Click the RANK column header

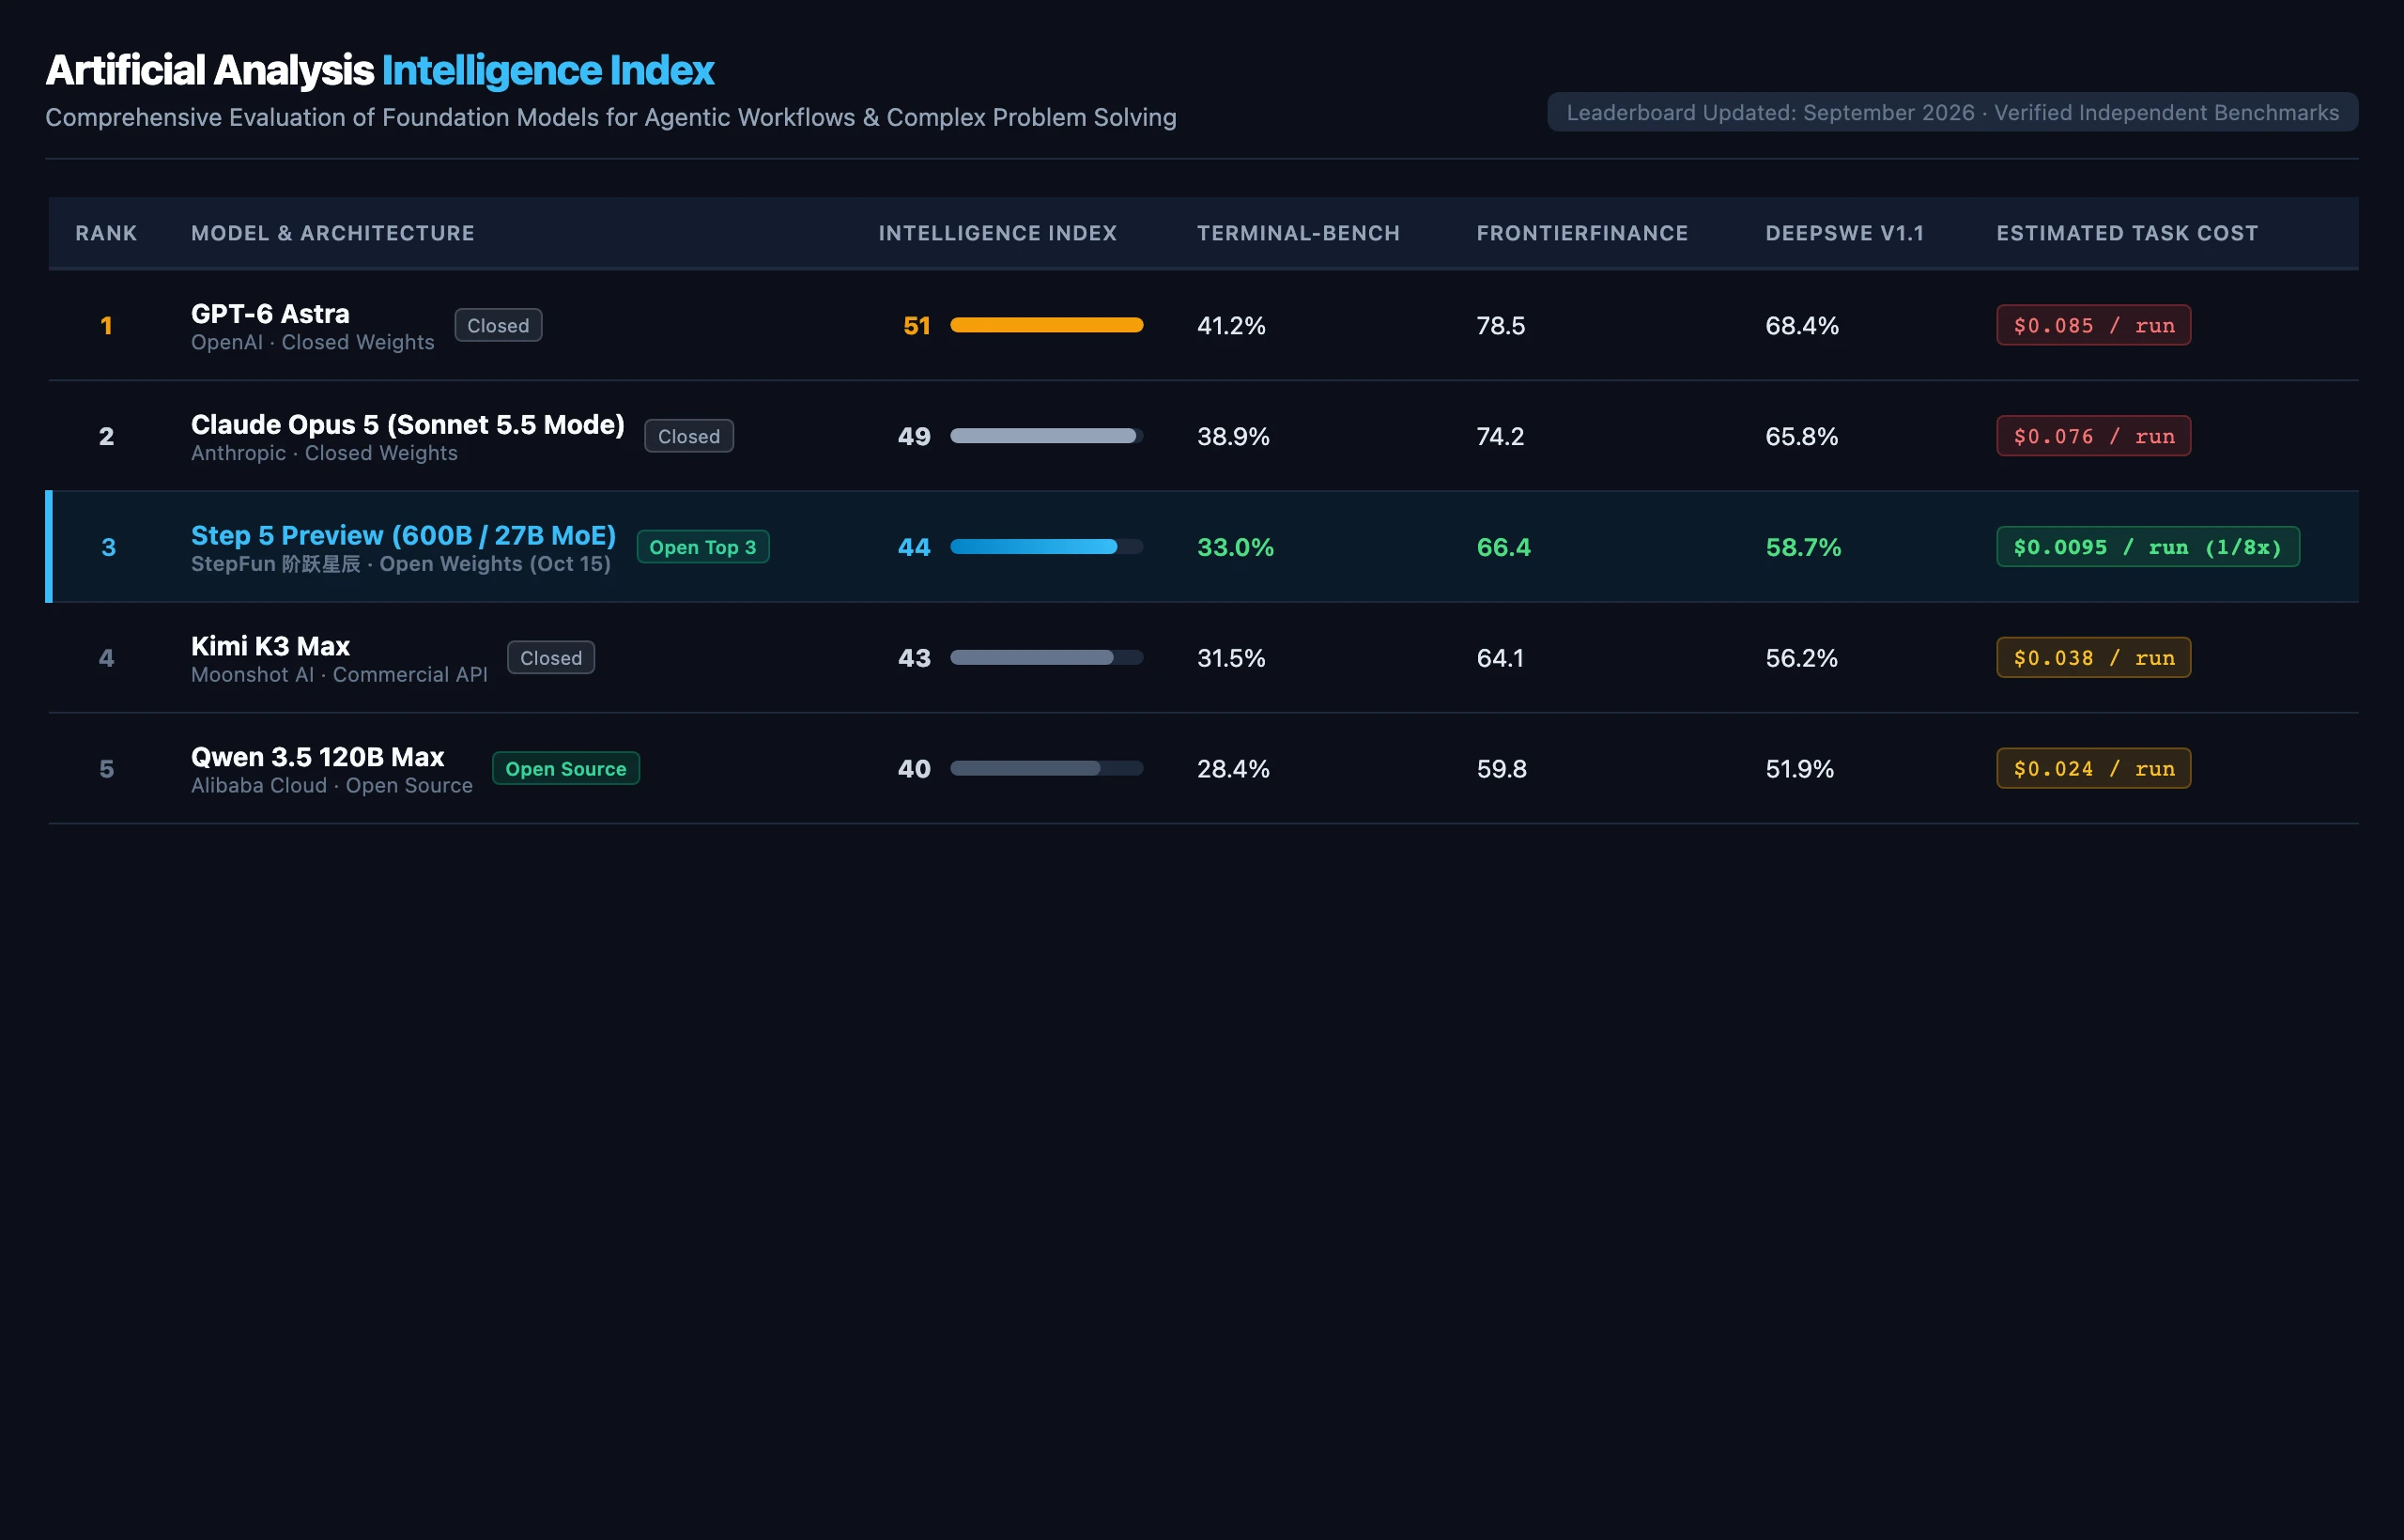[x=106, y=233]
